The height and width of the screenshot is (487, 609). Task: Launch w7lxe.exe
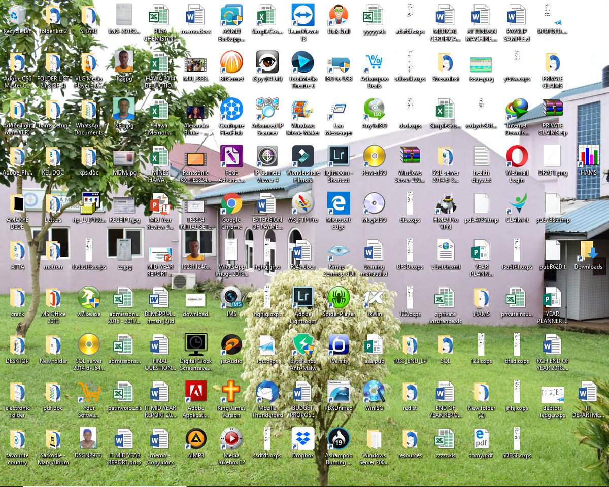click(x=89, y=297)
